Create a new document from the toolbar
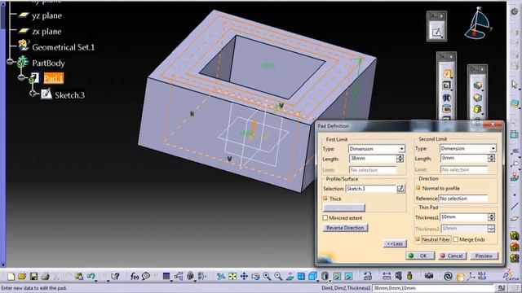 coord(11,277)
